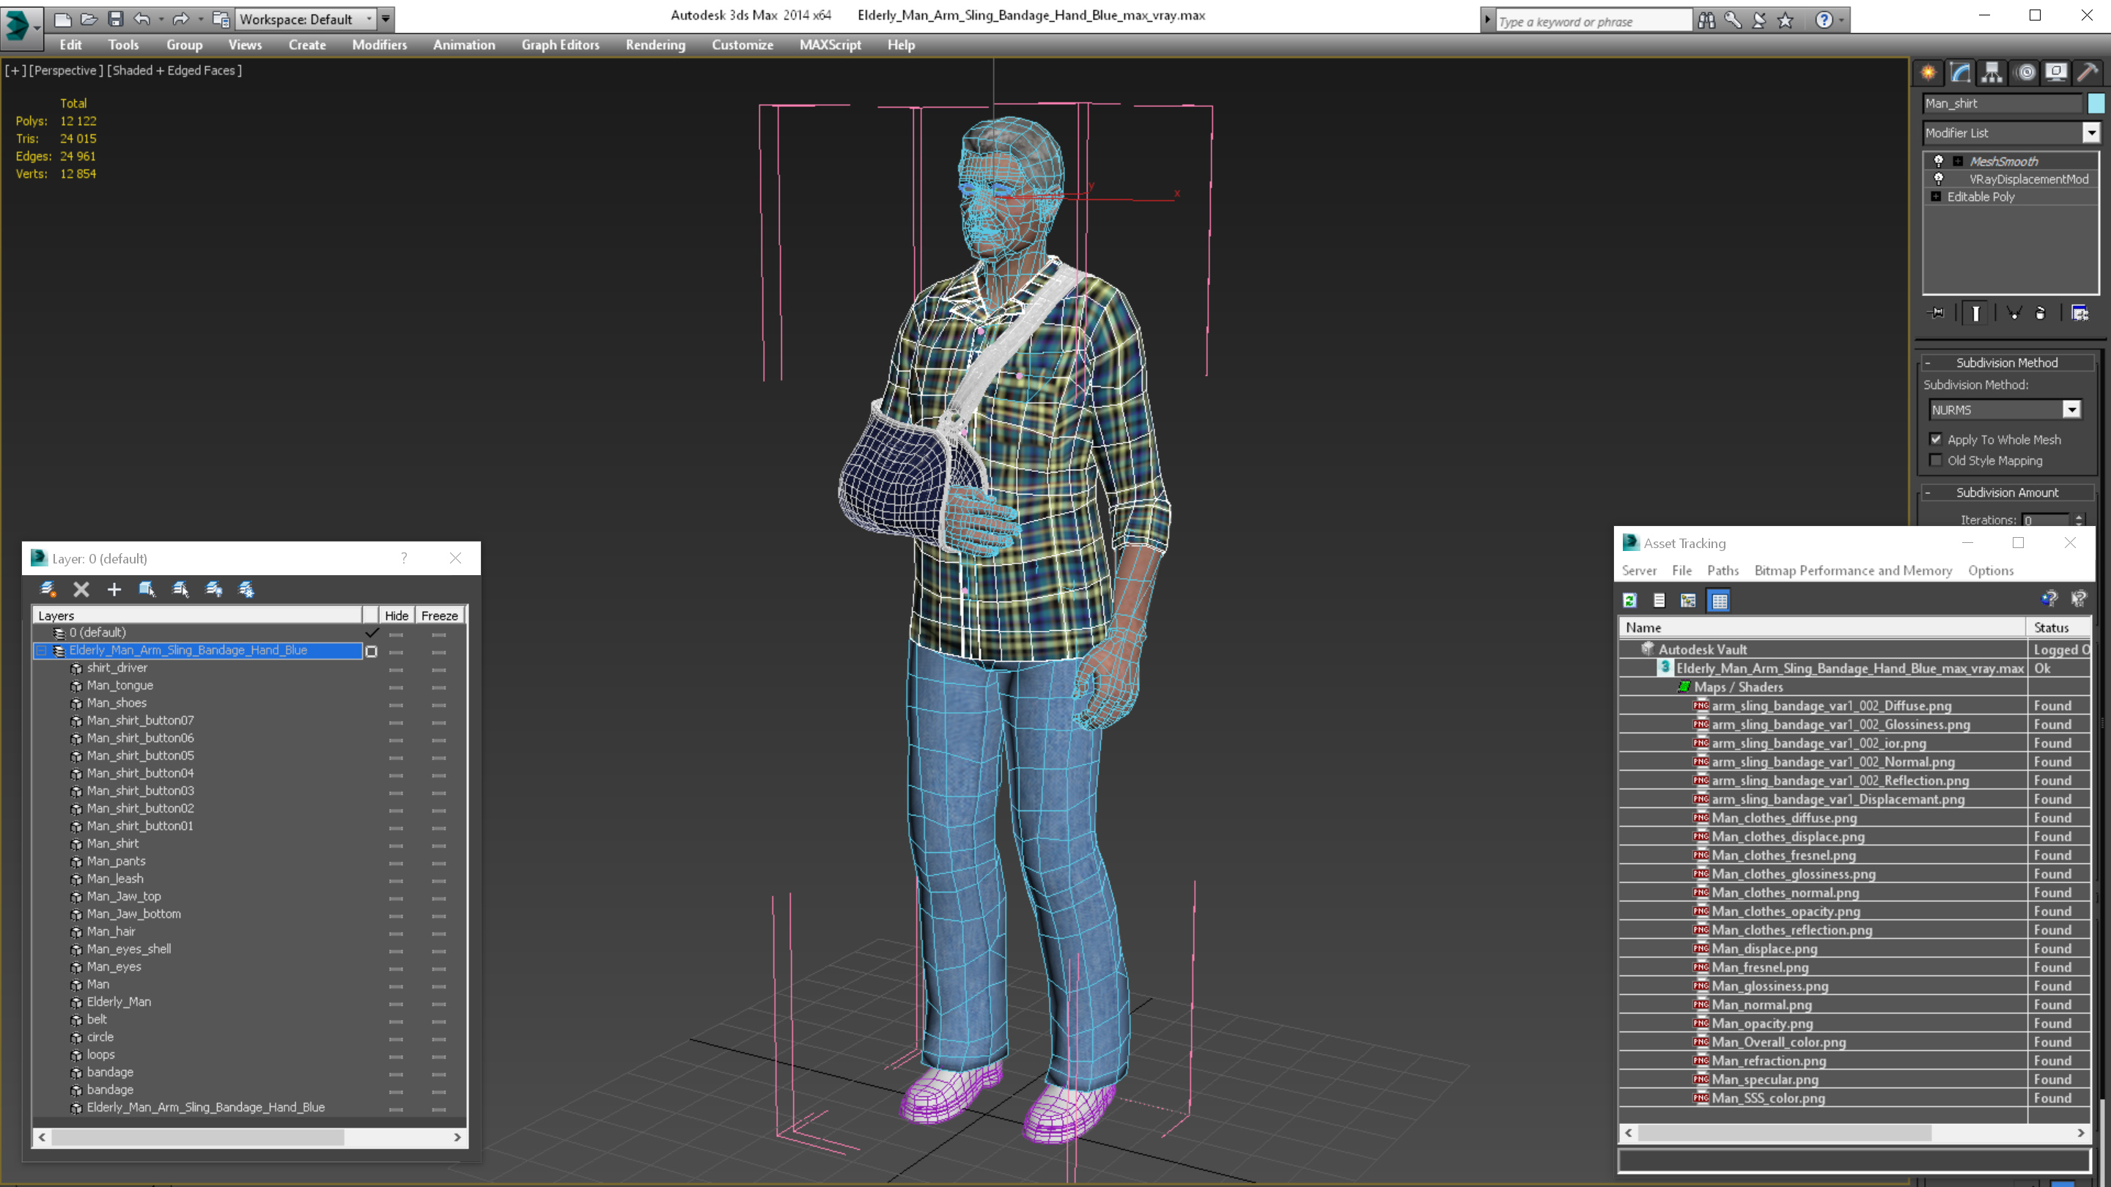Viewport: 2111px width, 1187px height.
Task: Click the [Perspective] viewport label
Action: 65,70
